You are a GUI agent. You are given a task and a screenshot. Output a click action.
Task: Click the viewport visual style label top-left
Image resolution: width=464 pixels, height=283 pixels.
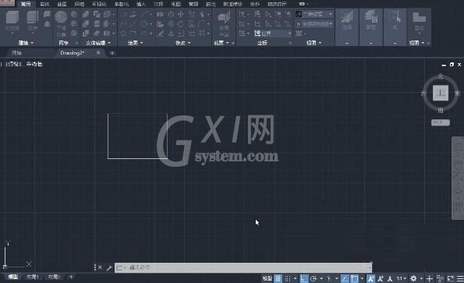coord(34,64)
